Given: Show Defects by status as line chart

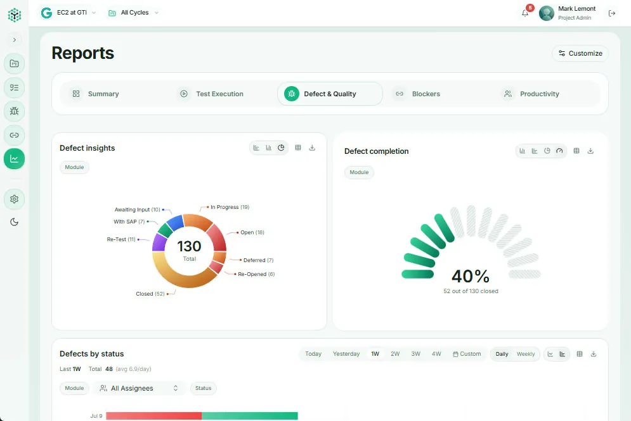Looking at the screenshot, I should pyautogui.click(x=550, y=354).
